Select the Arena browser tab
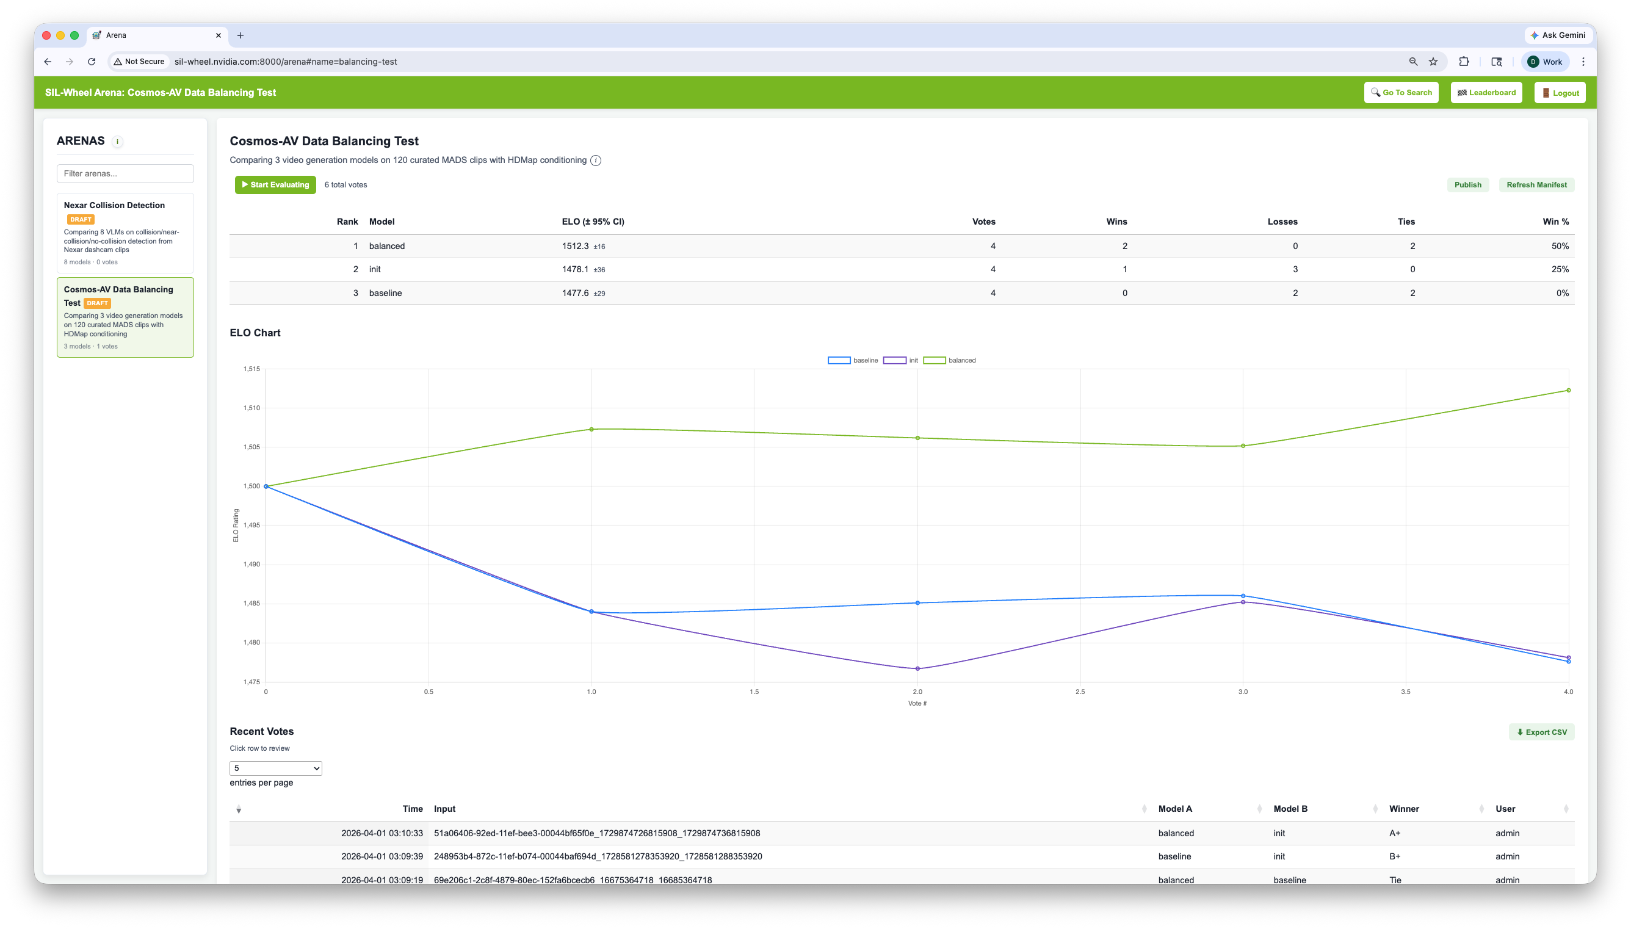The height and width of the screenshot is (929, 1631). click(156, 35)
